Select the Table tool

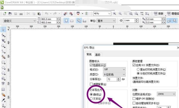3,89
